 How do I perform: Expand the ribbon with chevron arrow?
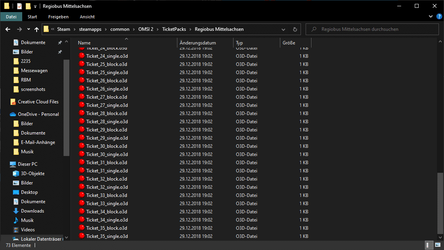(x=431, y=16)
